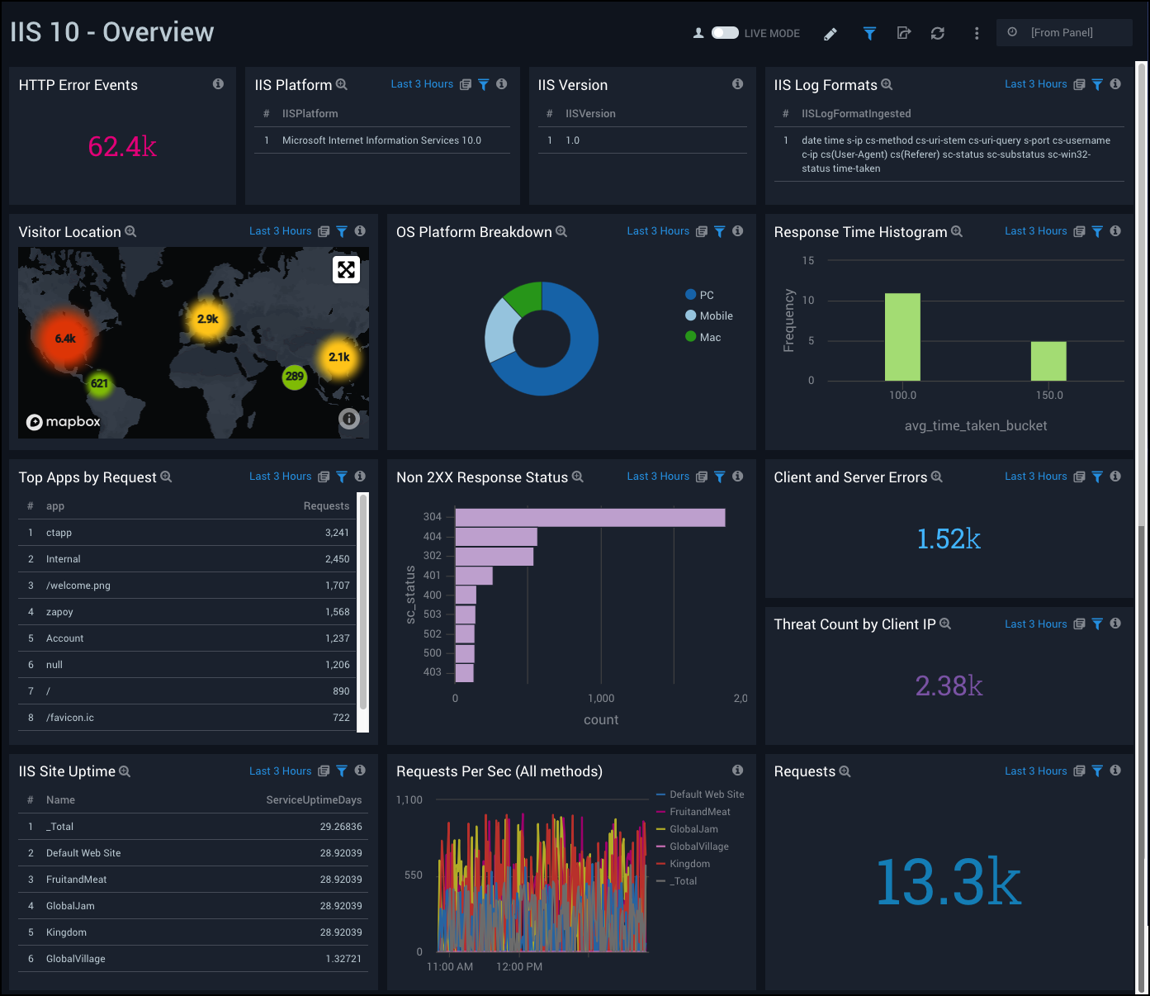Click the user icon next to LIVE MODE

click(698, 33)
